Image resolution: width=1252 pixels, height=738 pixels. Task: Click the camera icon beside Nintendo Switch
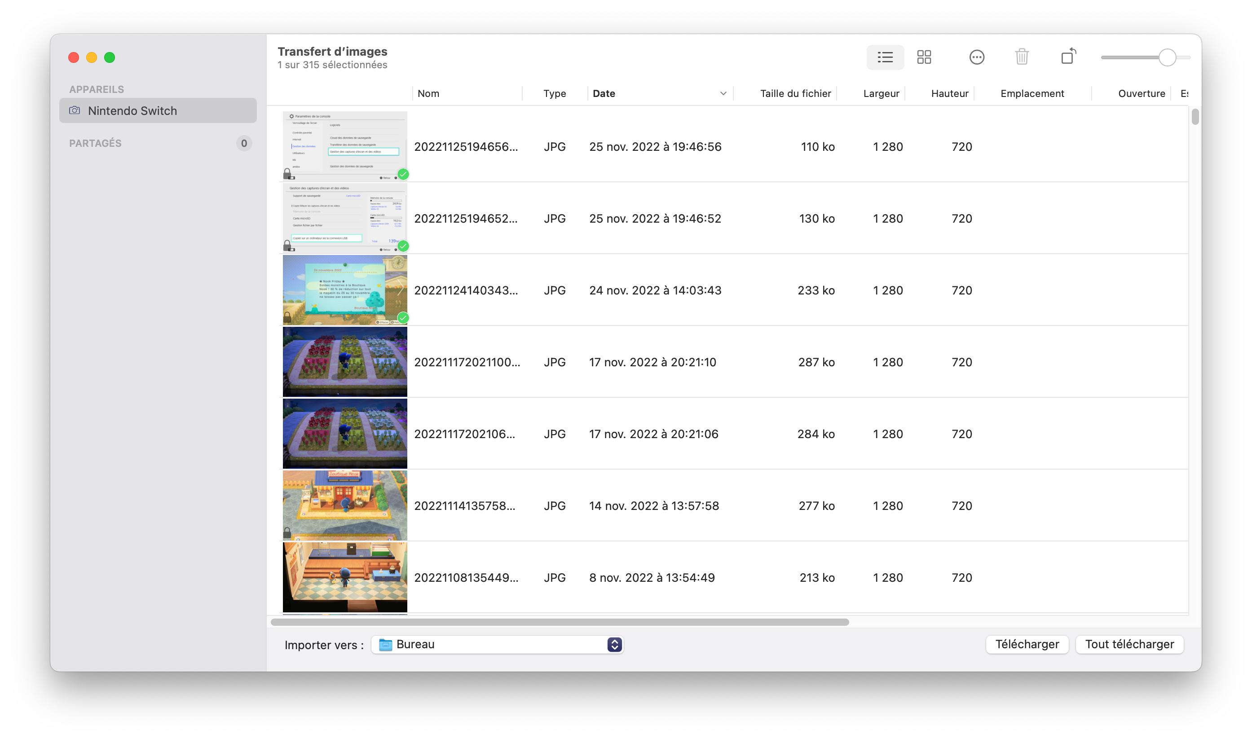(x=74, y=110)
